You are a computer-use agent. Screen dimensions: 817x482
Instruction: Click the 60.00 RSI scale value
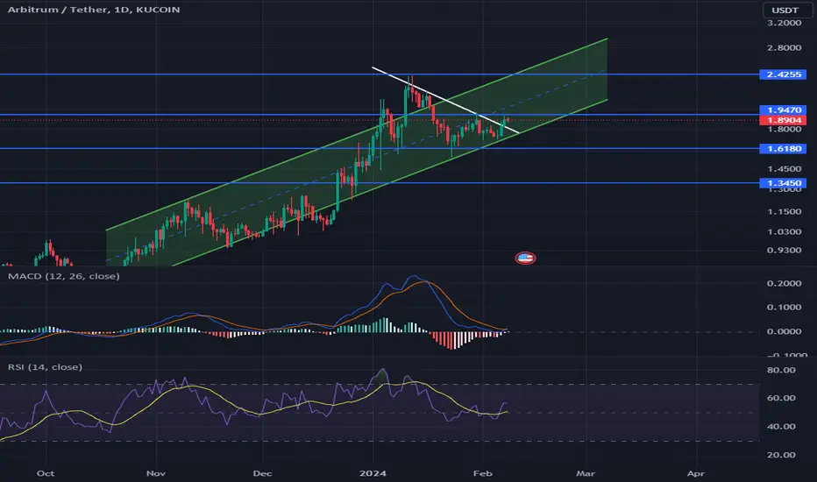tap(781, 398)
